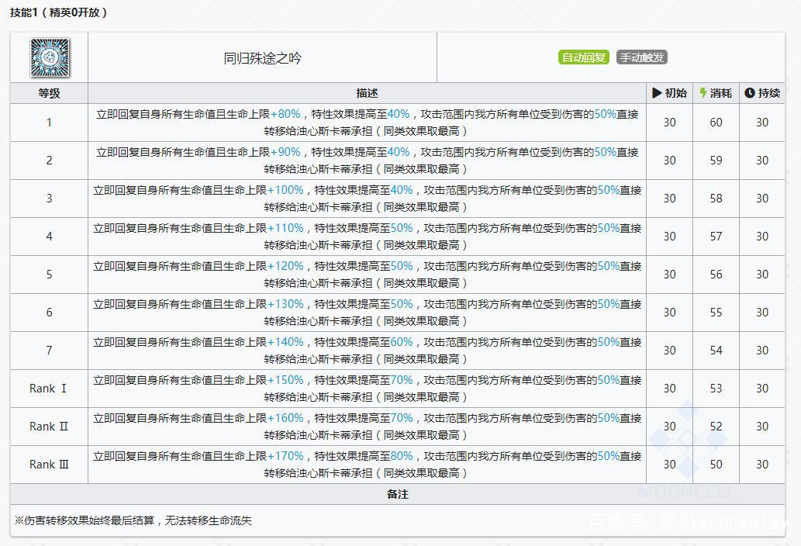Click the +110% value in level 4 description
This screenshot has height=546, width=801.
click(285, 228)
